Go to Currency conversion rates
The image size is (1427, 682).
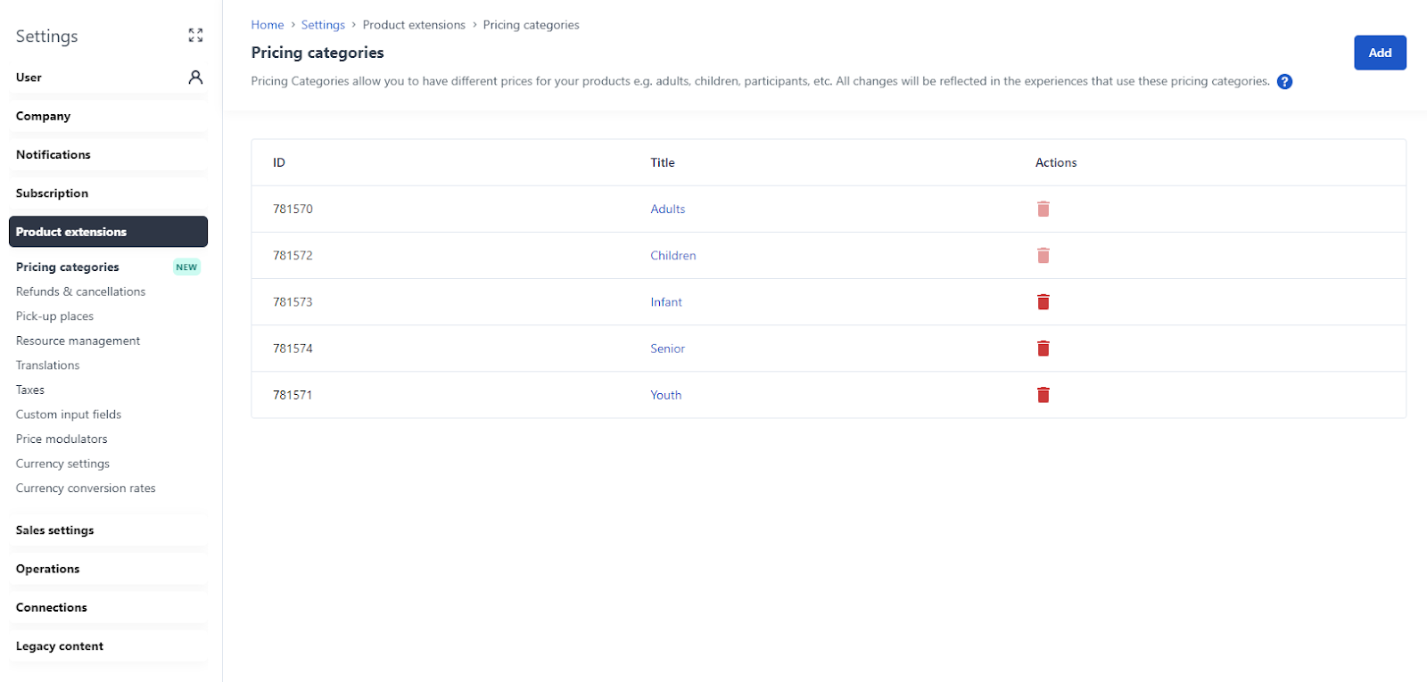click(x=86, y=489)
